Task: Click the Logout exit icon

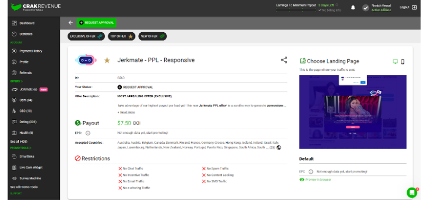Action: (414, 7)
